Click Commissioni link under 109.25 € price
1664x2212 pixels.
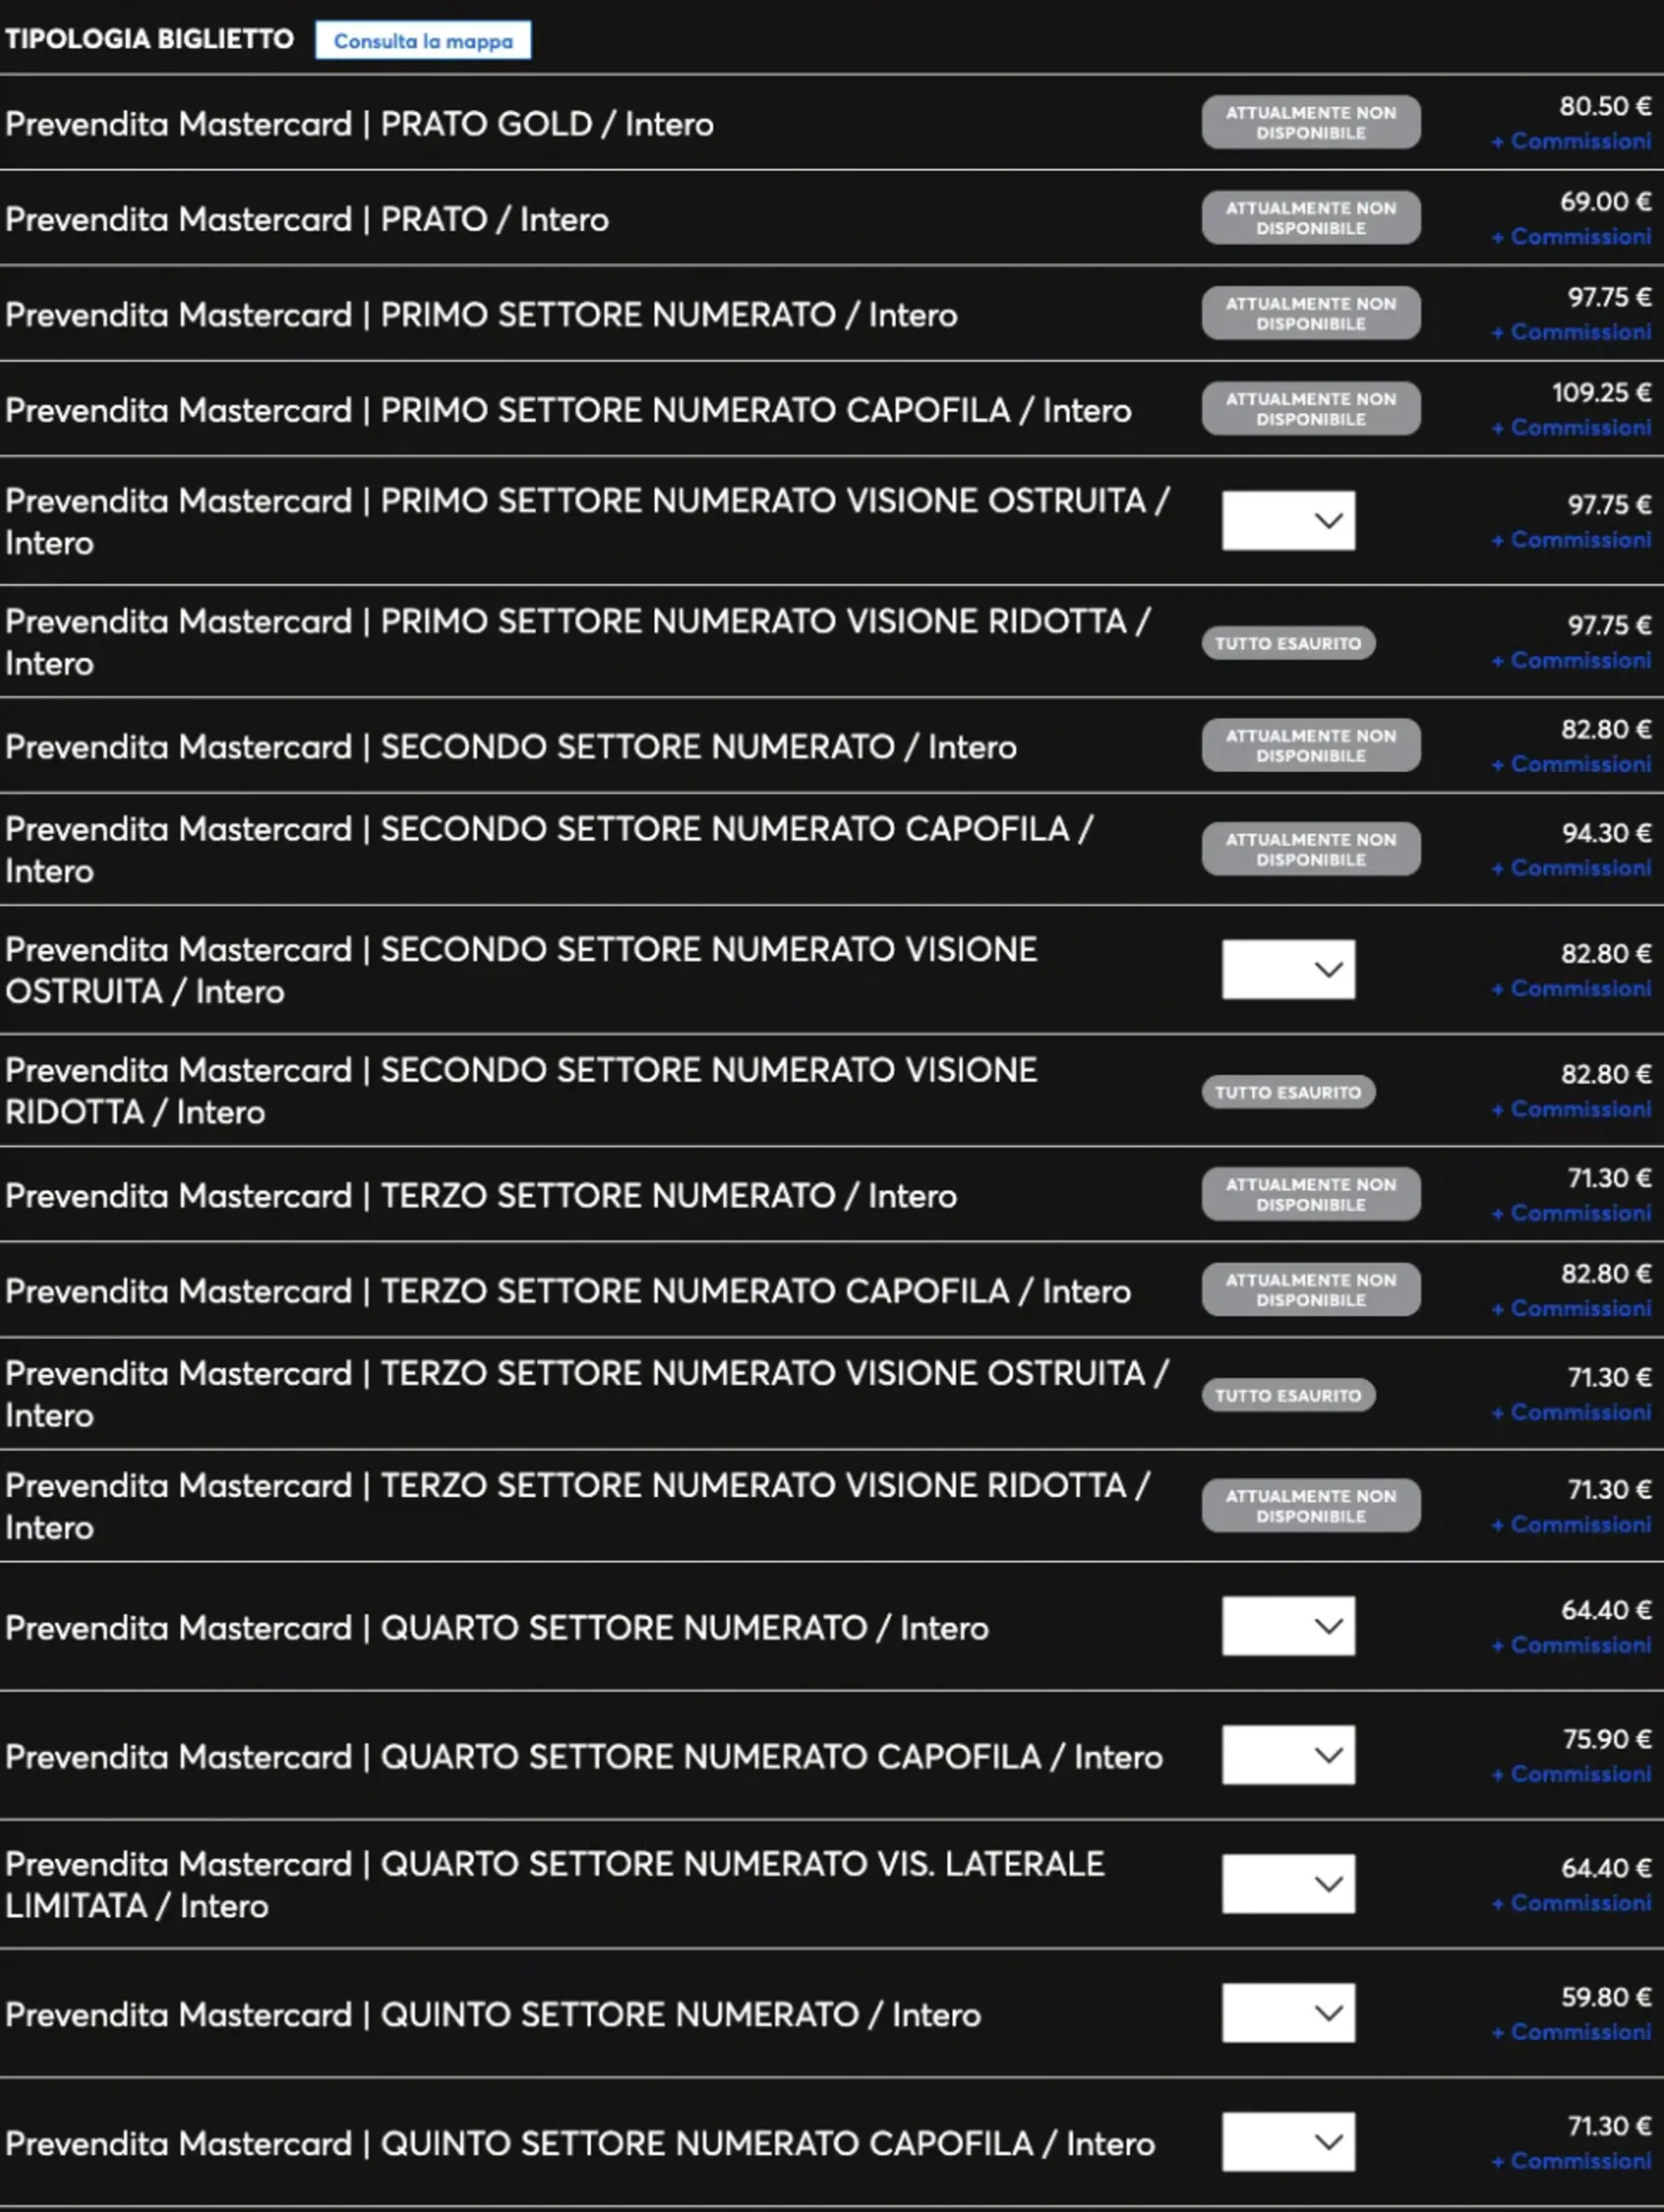pyautogui.click(x=1571, y=428)
